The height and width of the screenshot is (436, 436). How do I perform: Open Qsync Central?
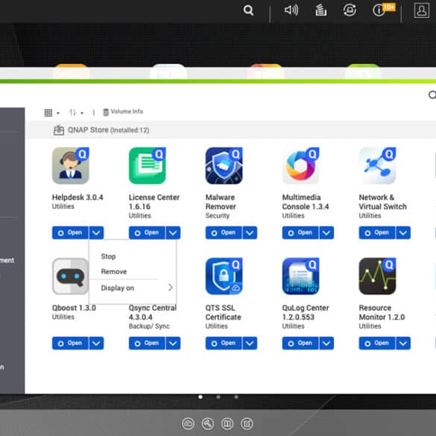click(x=147, y=343)
